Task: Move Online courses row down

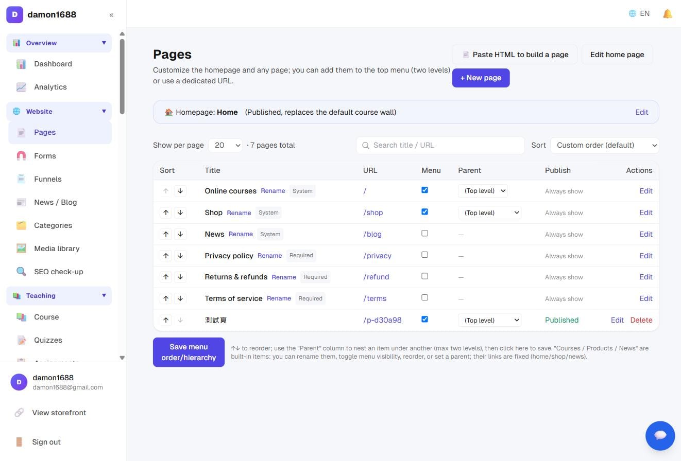Action: [180, 191]
